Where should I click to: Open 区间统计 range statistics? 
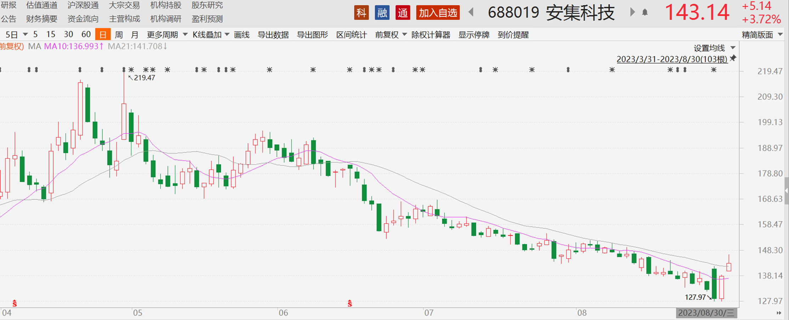(x=351, y=35)
